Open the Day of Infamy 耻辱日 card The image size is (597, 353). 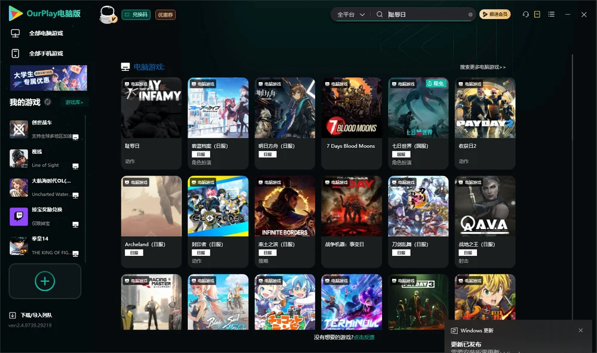click(151, 123)
